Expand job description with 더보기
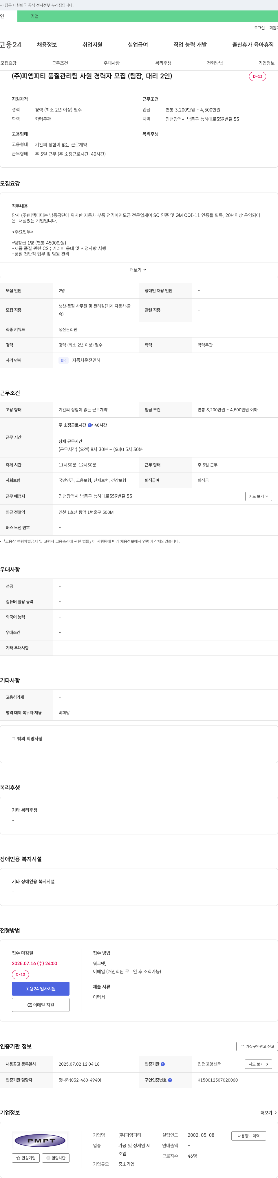Screen dimensions: 278x1178 point(138,270)
